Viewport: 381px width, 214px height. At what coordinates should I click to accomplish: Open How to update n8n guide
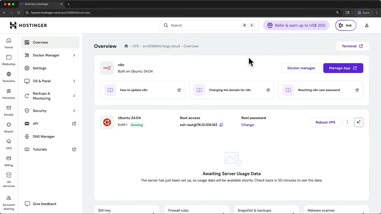click(143, 90)
